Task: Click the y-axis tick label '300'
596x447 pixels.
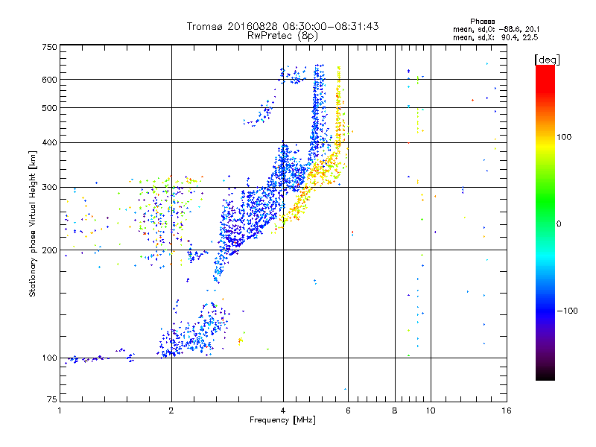Action: tap(49, 188)
